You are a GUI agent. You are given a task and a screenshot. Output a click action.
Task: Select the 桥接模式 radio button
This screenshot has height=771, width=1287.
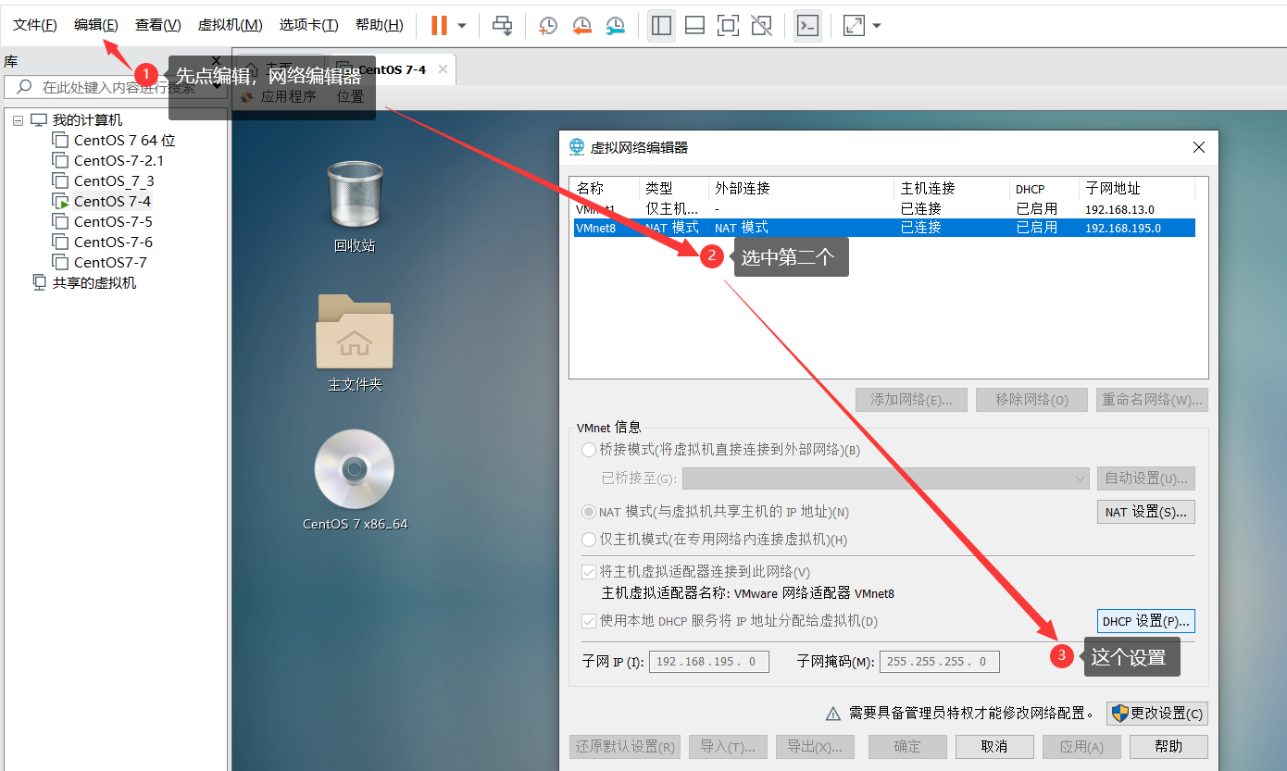coord(589,451)
